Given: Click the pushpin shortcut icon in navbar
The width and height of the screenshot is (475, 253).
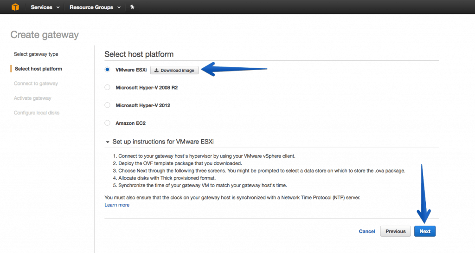Looking at the screenshot, I should [132, 7].
